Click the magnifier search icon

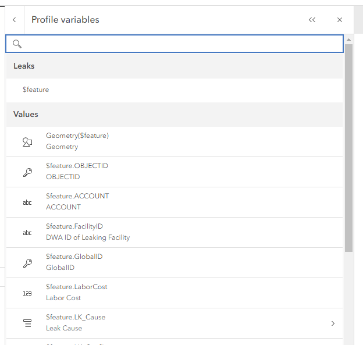point(17,44)
